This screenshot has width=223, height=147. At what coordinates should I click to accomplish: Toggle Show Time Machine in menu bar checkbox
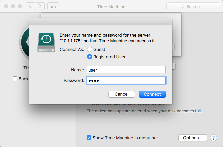pyautogui.click(x=89, y=138)
